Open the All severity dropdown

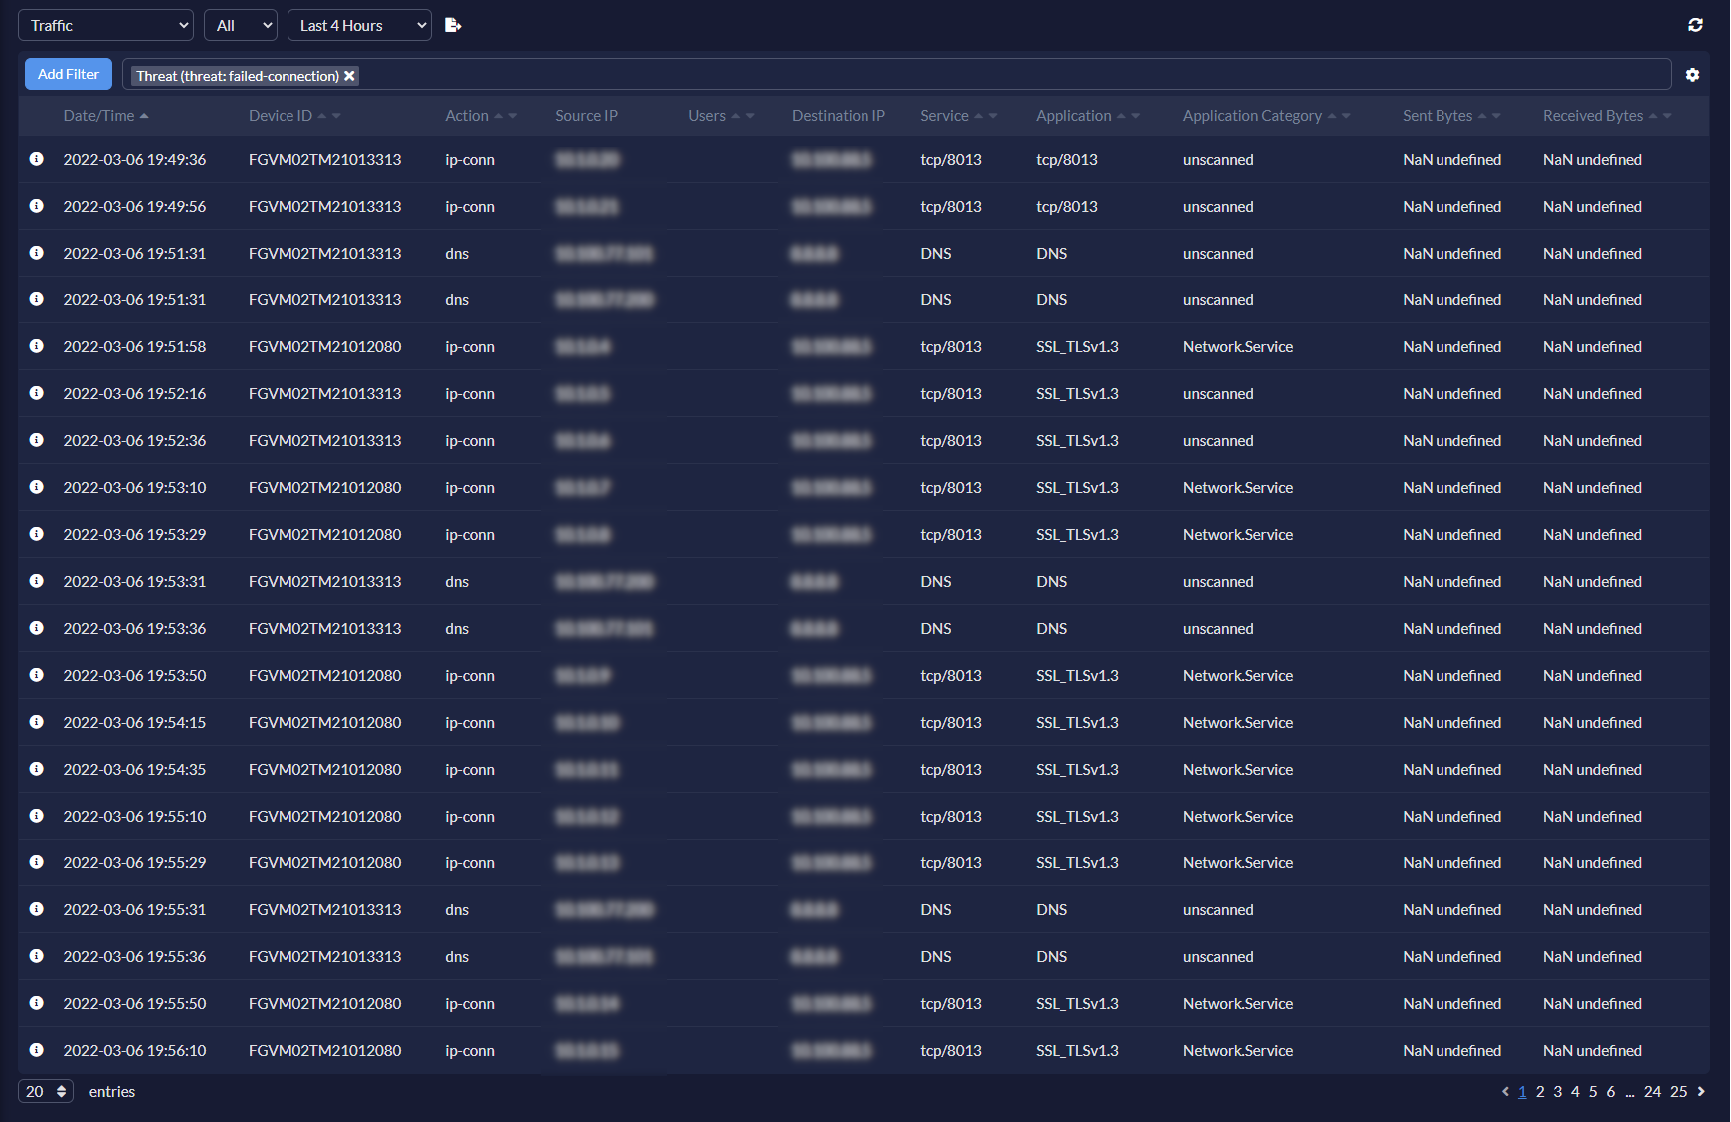240,24
